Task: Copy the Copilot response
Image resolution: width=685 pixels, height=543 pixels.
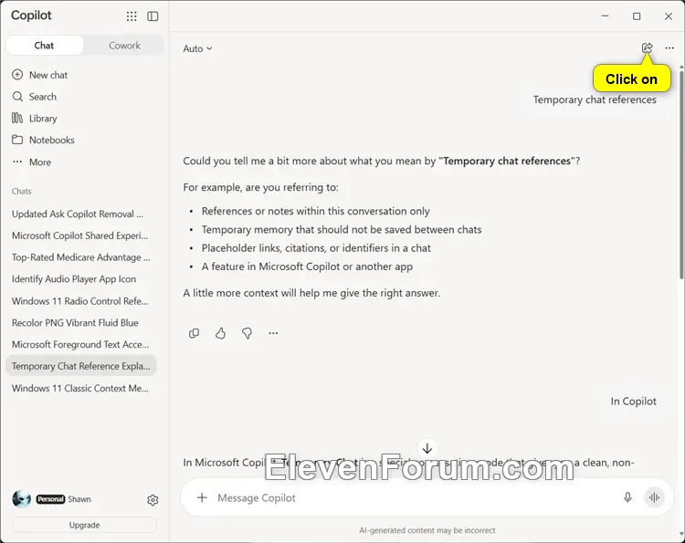Action: (x=194, y=333)
